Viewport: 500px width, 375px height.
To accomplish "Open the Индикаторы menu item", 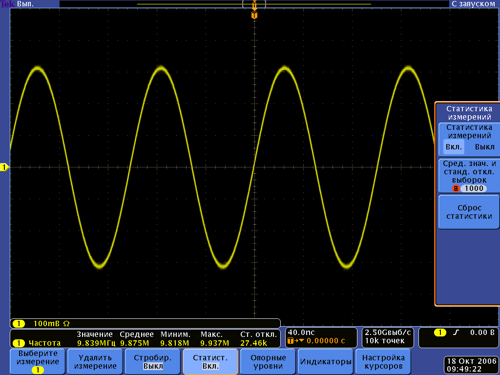I will click(326, 361).
